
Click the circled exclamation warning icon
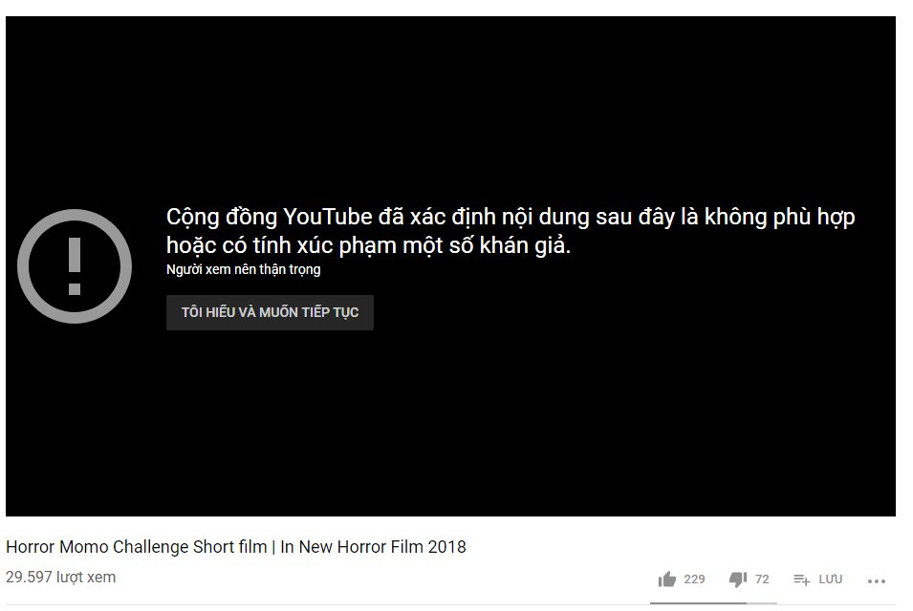click(75, 266)
